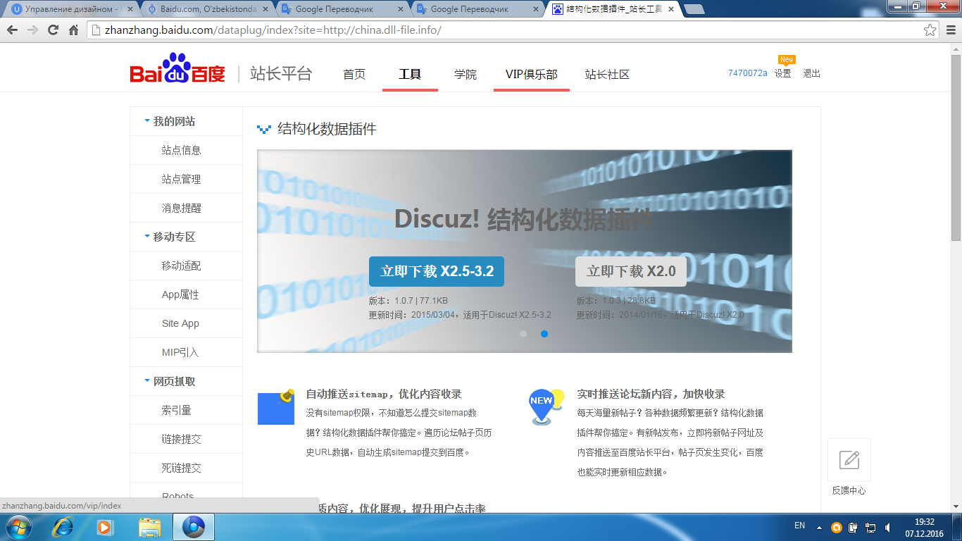This screenshot has height=541, width=962.
Task: Go back with the browser back arrow
Action: [x=13, y=30]
